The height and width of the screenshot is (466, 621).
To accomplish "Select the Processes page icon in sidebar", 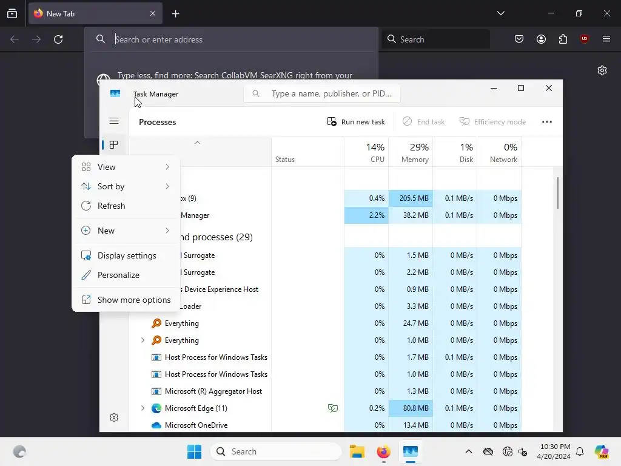I will point(113,144).
